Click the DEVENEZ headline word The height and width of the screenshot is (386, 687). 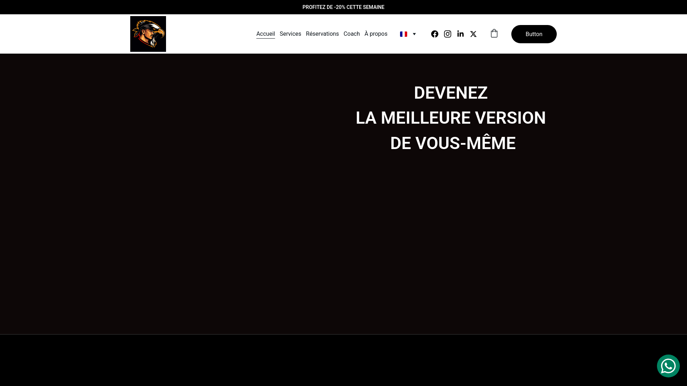pyautogui.click(x=450, y=93)
